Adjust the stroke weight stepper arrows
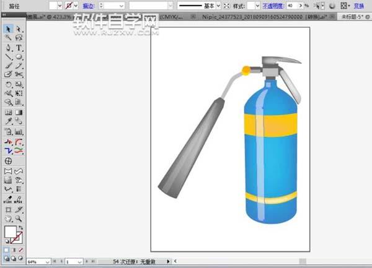372x268 pixels. point(101,6)
